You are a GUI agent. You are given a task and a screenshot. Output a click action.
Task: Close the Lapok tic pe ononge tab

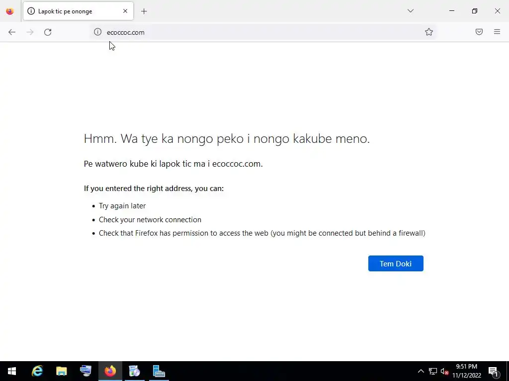pyautogui.click(x=125, y=11)
